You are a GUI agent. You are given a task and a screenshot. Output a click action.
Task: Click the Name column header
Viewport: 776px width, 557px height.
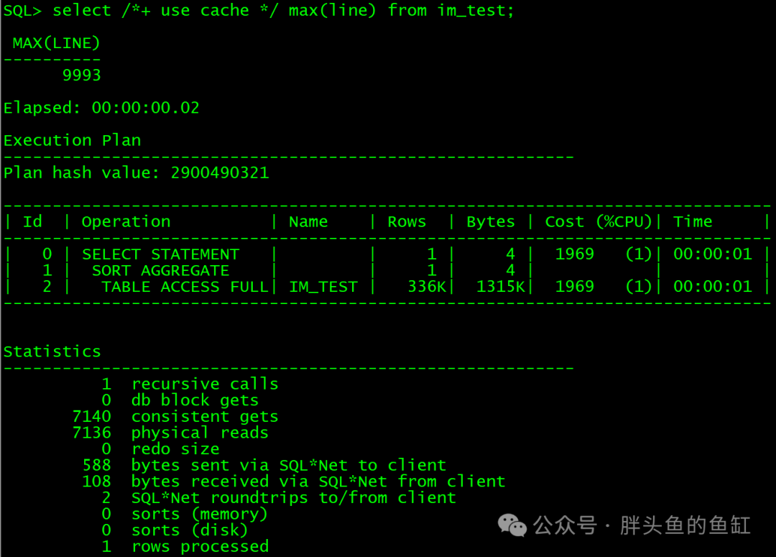308,221
